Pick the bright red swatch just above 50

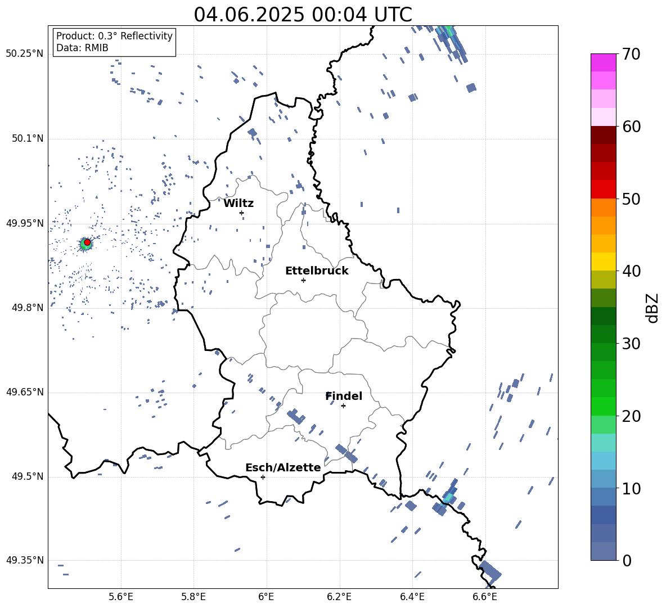(603, 190)
